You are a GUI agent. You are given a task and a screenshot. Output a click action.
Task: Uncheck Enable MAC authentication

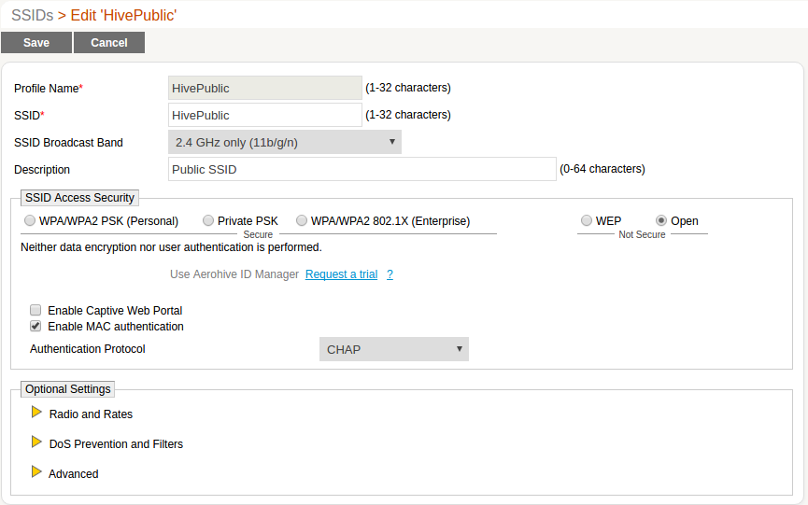point(35,327)
